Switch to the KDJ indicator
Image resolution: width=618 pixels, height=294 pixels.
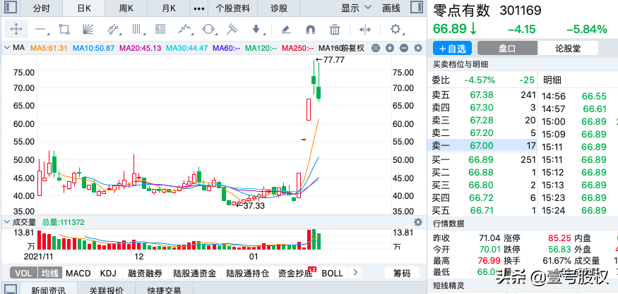point(108,273)
